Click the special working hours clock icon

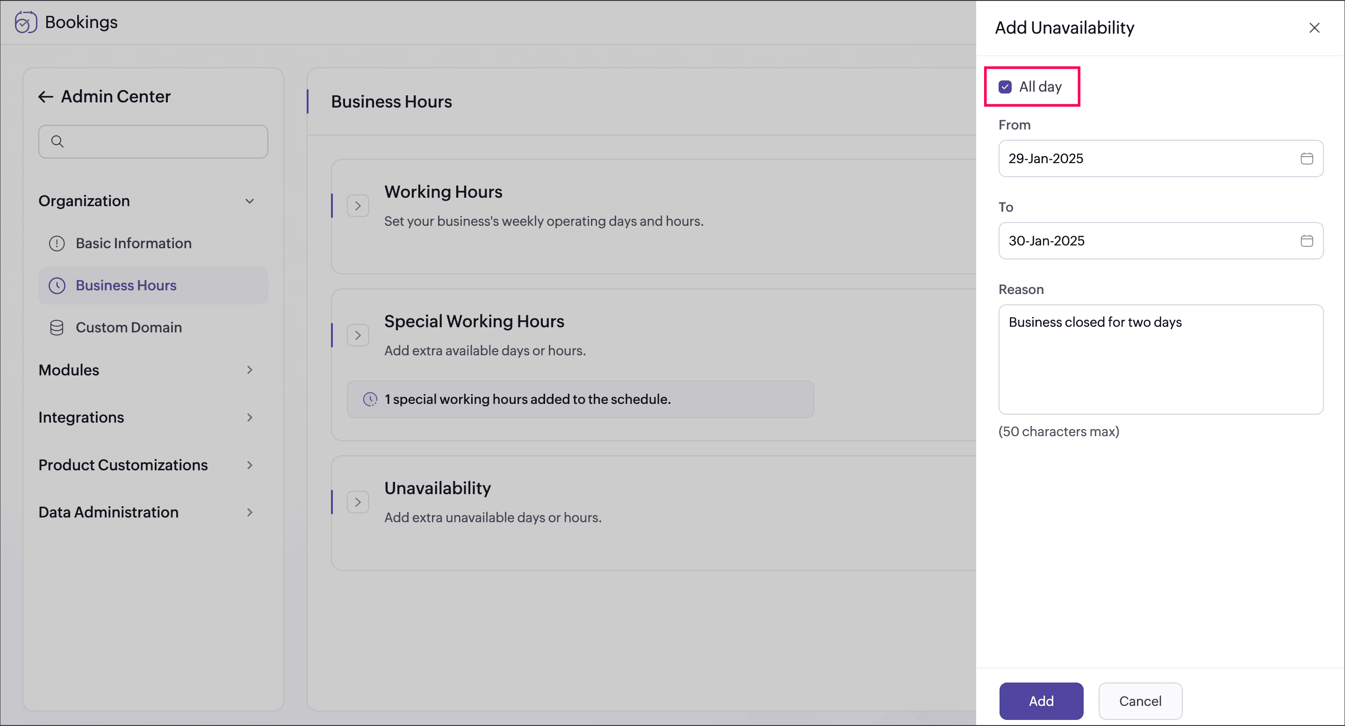[x=370, y=399]
